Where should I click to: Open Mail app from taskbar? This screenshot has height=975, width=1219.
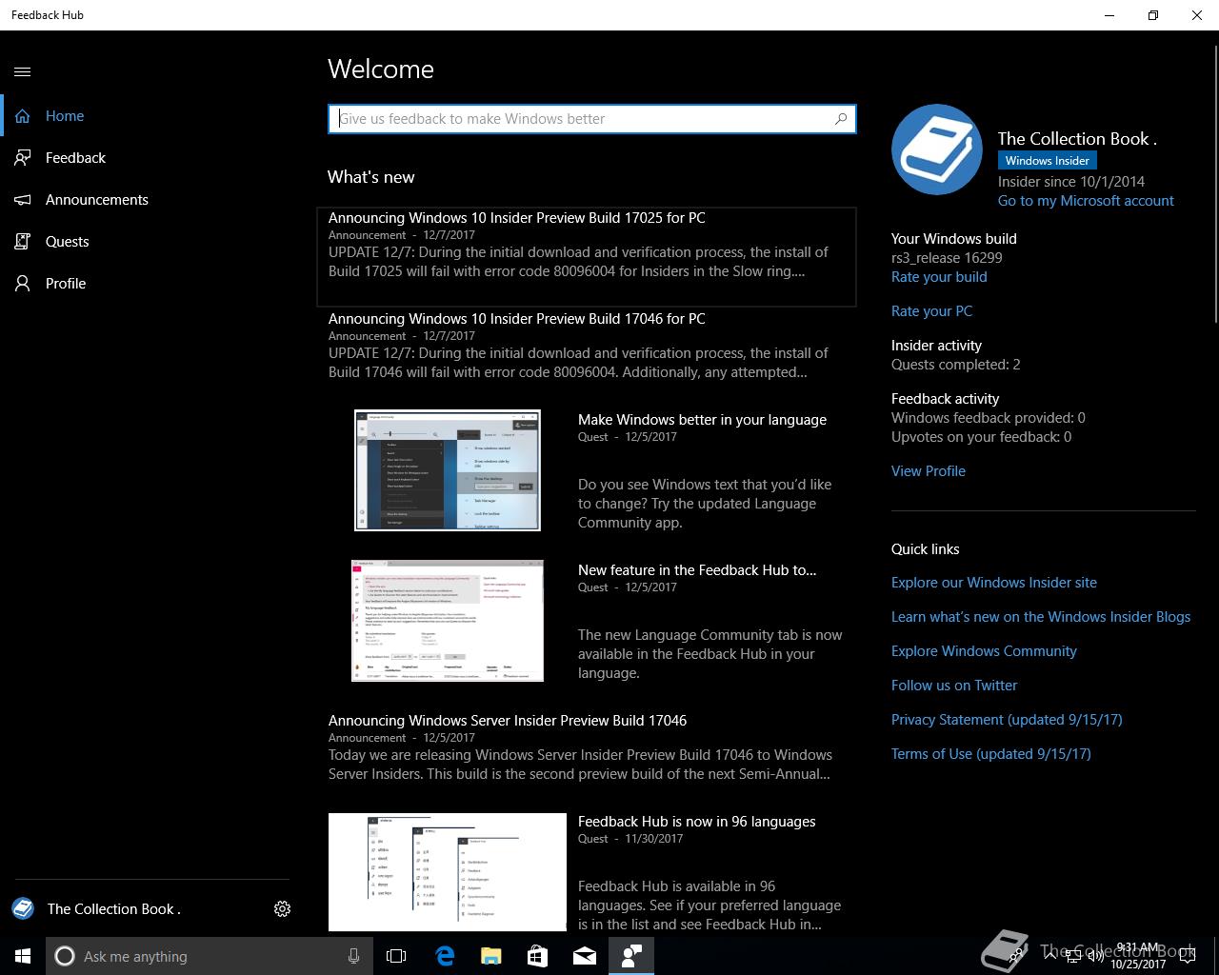(x=585, y=956)
